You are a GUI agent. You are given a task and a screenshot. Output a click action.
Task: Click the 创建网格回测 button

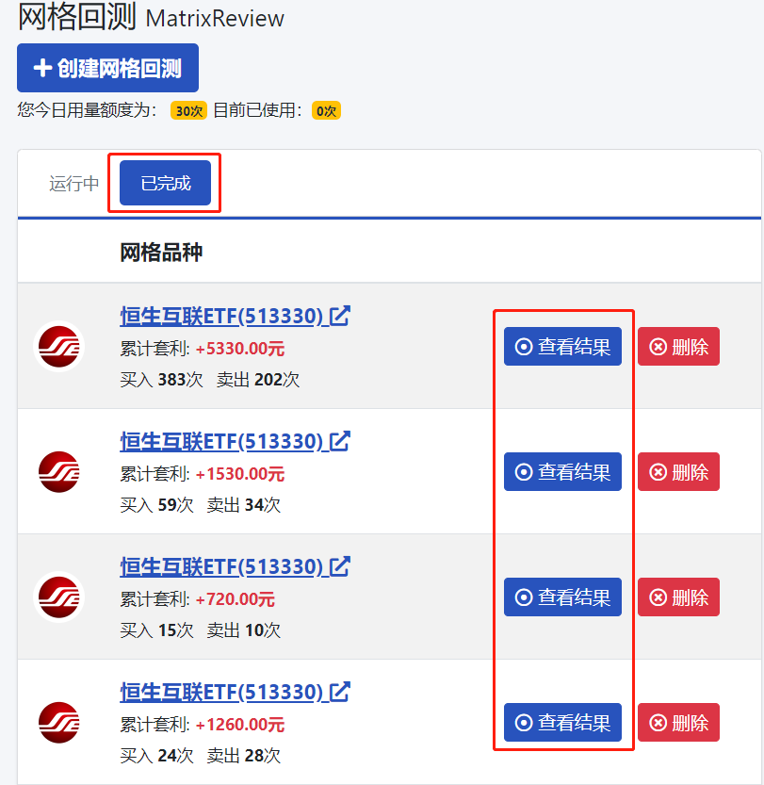[x=107, y=68]
